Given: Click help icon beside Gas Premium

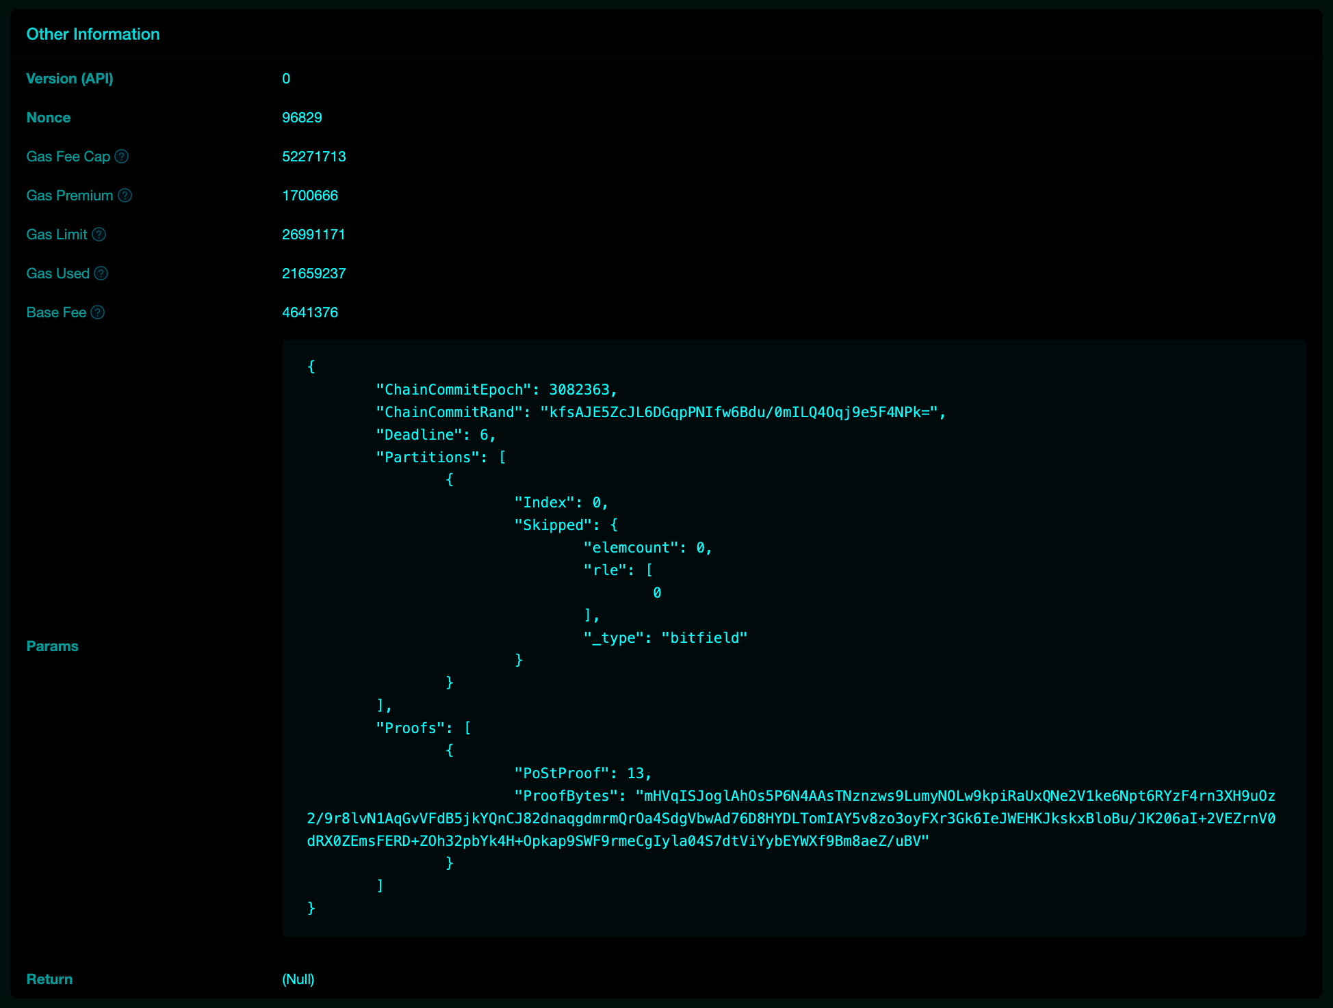Looking at the screenshot, I should click(125, 196).
